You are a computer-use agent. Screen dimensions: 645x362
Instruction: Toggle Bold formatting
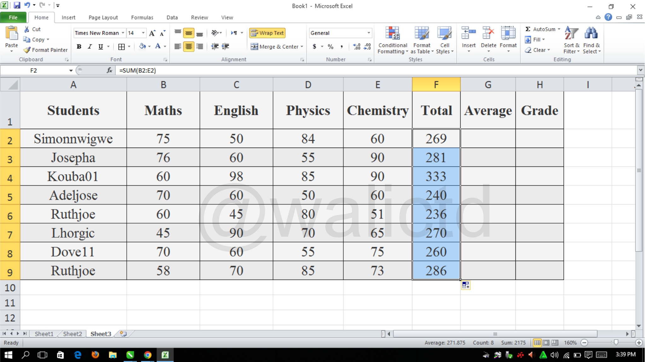click(79, 47)
